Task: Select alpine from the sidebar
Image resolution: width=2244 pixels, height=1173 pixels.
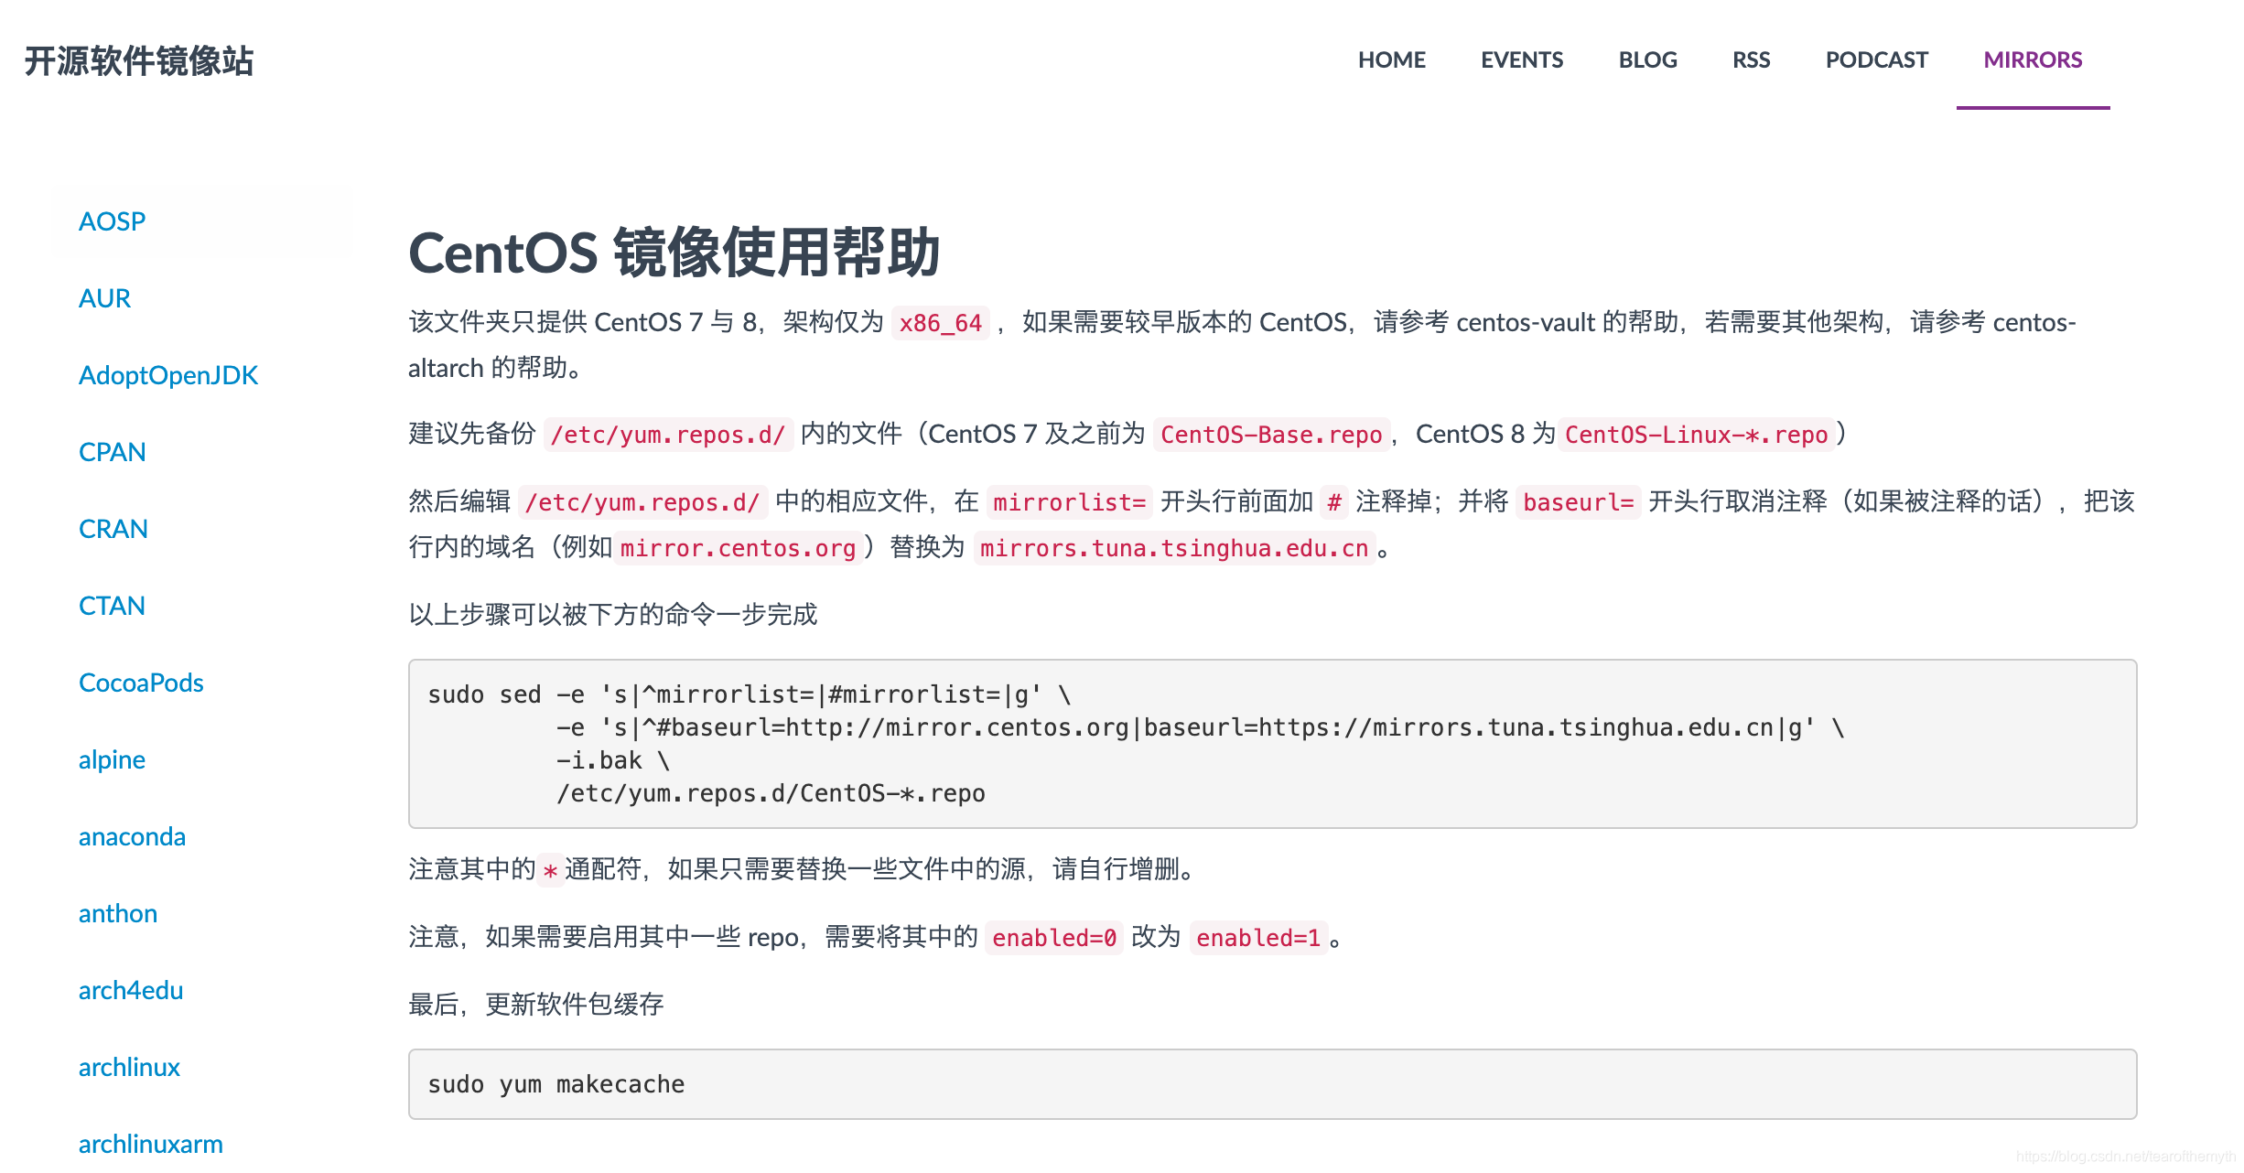Action: coord(112,759)
